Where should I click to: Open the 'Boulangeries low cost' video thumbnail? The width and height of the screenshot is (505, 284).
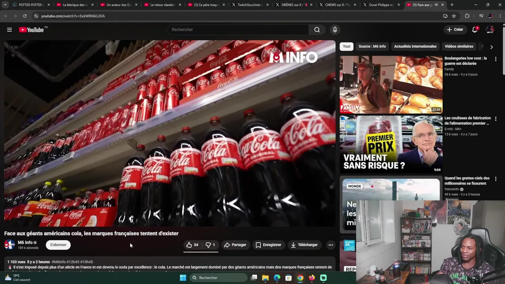pyautogui.click(x=391, y=84)
